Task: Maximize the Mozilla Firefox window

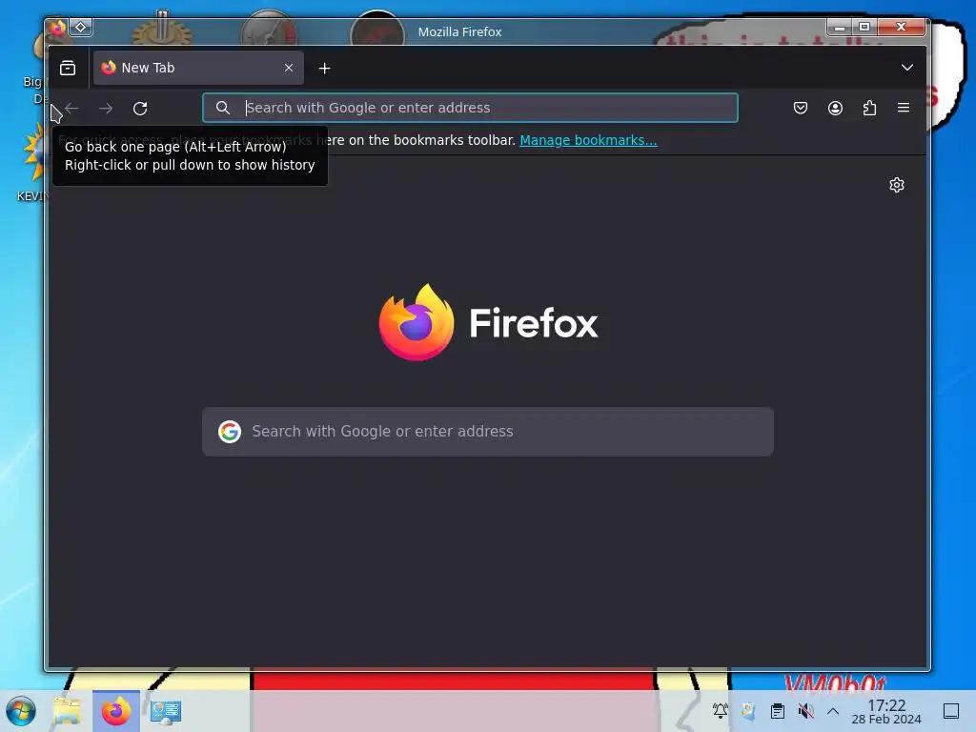Action: 864,27
